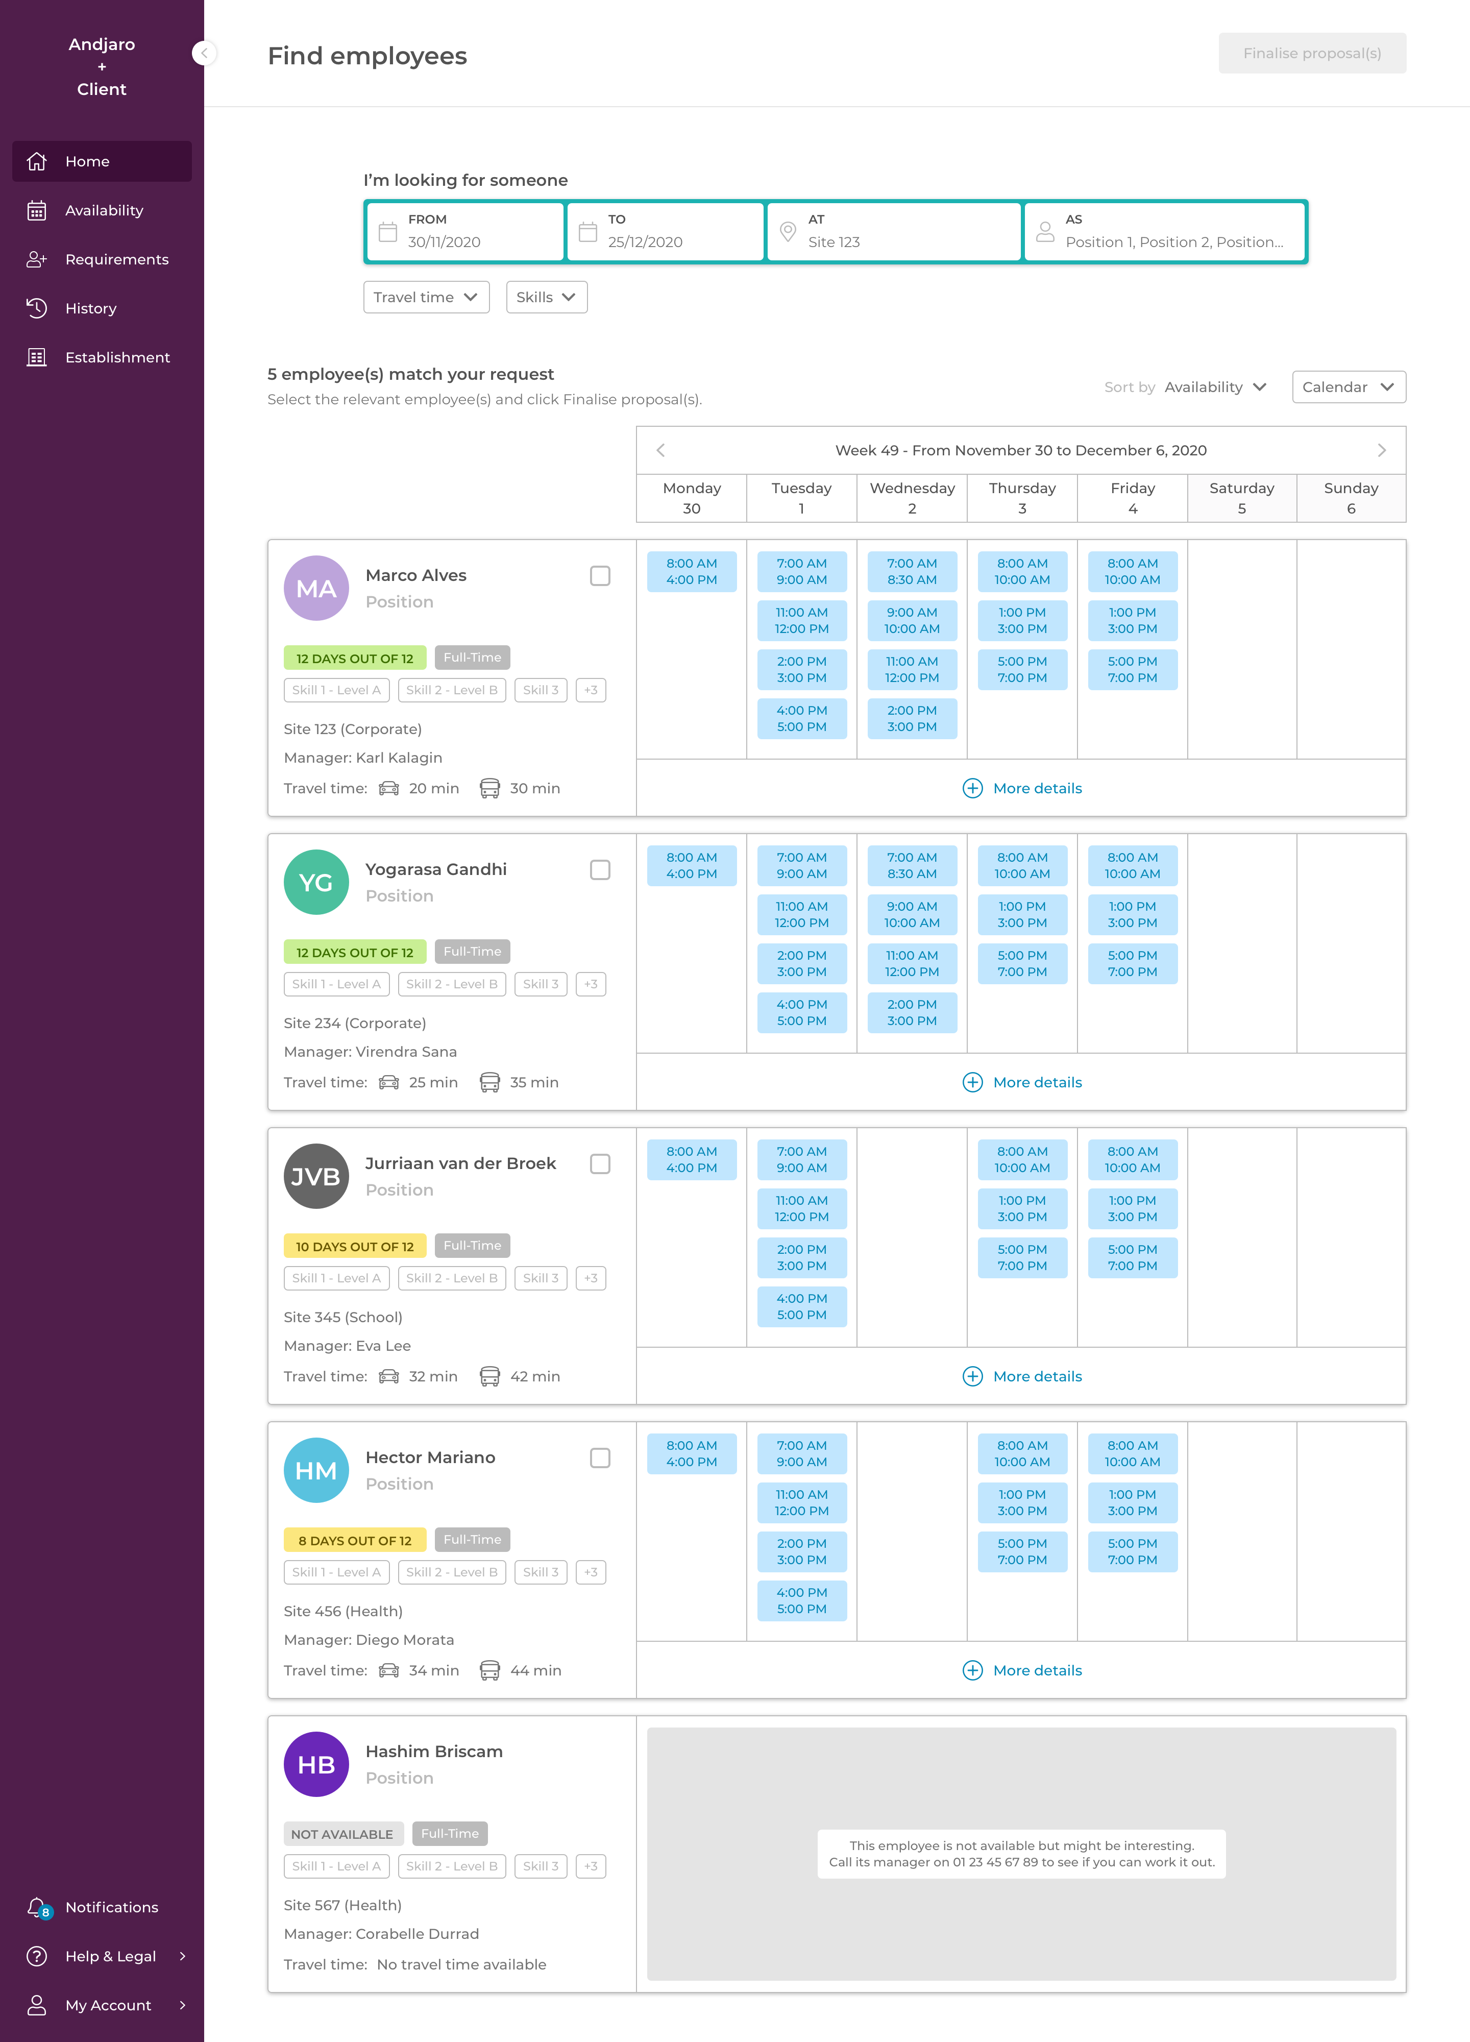
Task: Go to previous week with left arrow
Action: (661, 450)
